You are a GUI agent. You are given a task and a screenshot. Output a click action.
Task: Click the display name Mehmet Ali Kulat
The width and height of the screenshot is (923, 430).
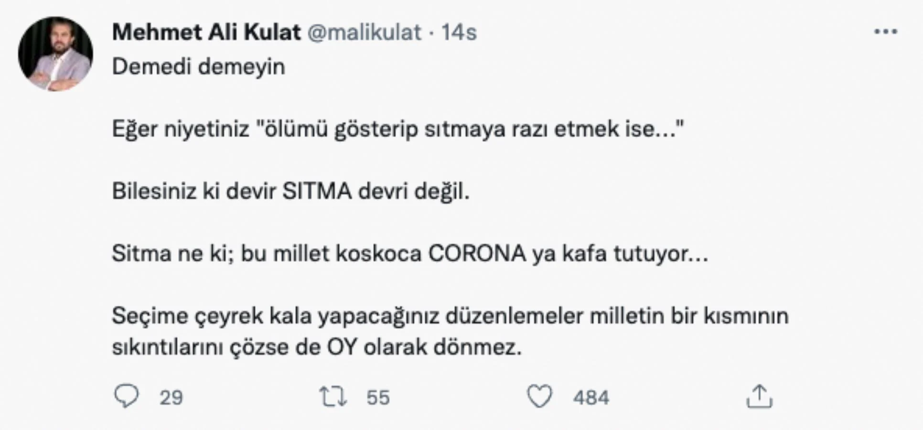pos(206,32)
